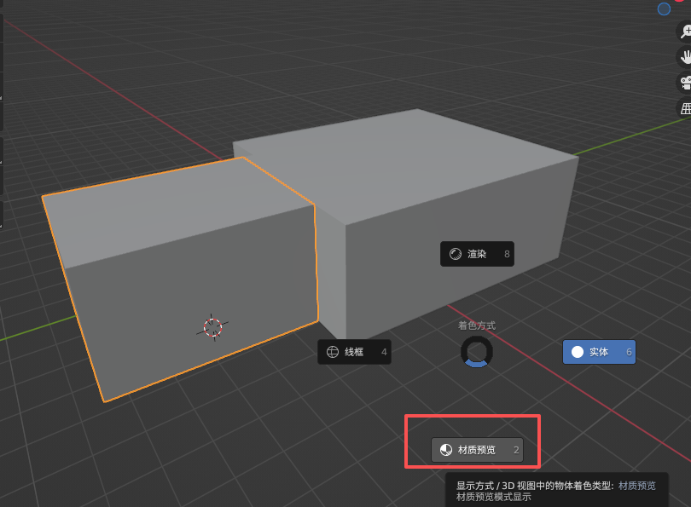Click the blue axis circle on gizmo
Image resolution: width=691 pixels, height=507 pixels.
(x=664, y=9)
